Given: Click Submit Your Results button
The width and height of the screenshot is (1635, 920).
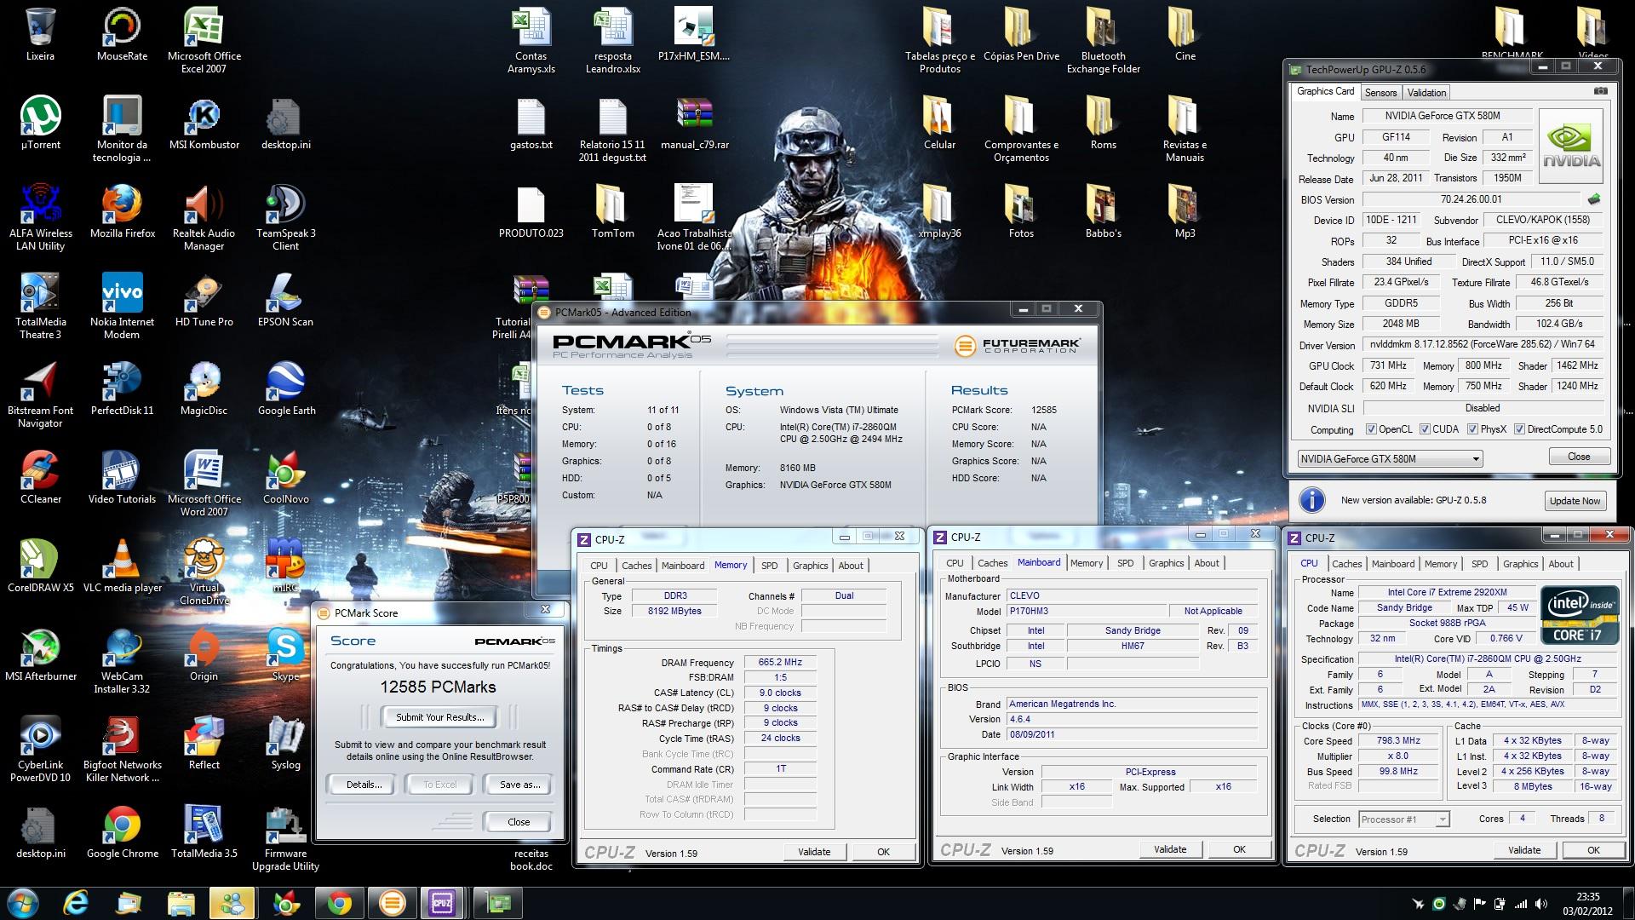Looking at the screenshot, I should tap(439, 717).
